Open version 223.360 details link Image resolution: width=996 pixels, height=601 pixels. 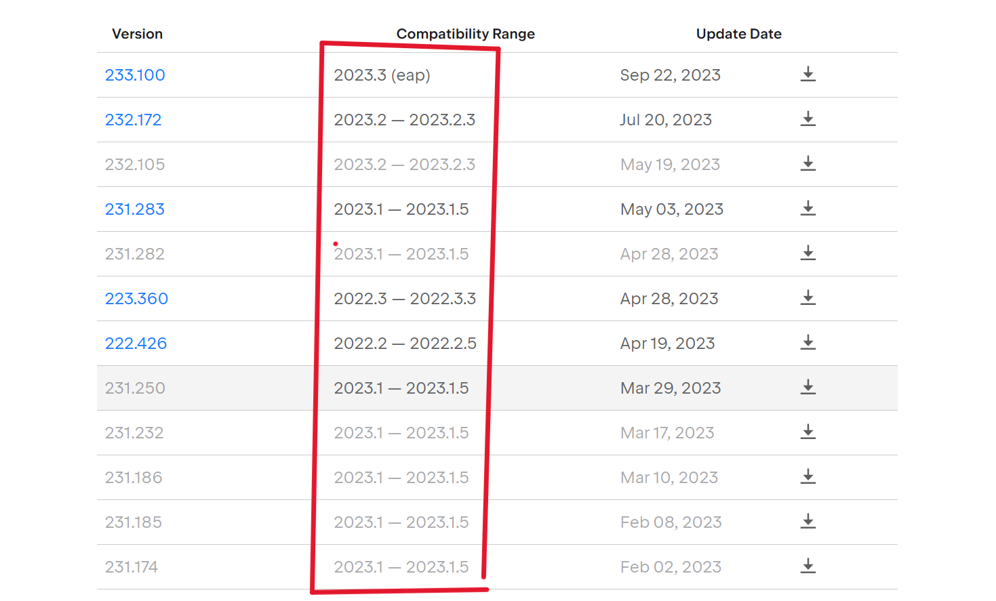tap(136, 299)
